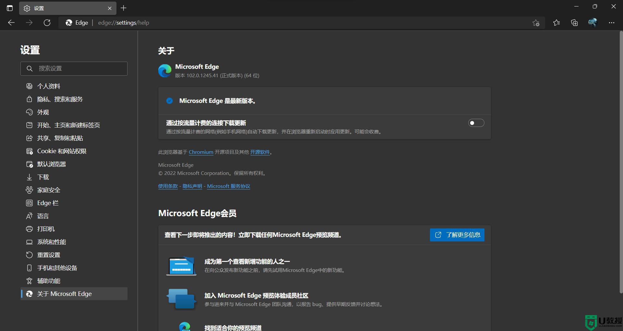Open 系统和性能 settings
623x331 pixels.
pos(74,242)
